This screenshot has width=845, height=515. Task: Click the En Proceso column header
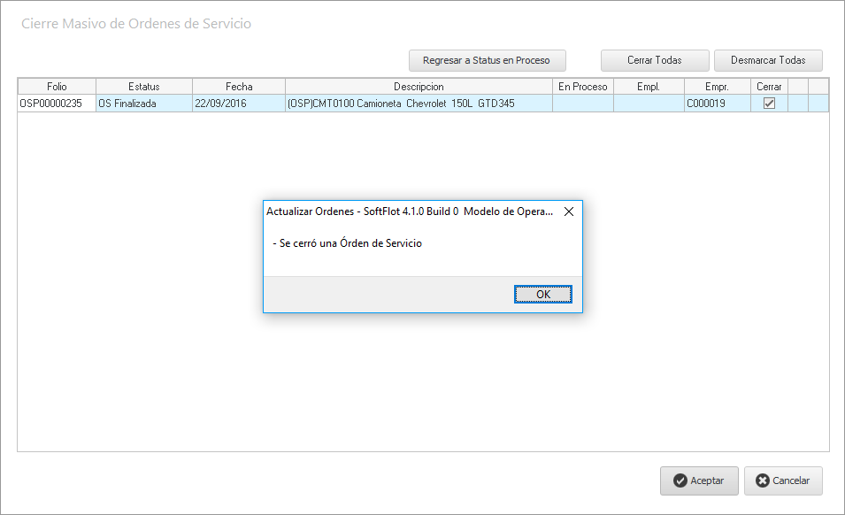(x=582, y=87)
